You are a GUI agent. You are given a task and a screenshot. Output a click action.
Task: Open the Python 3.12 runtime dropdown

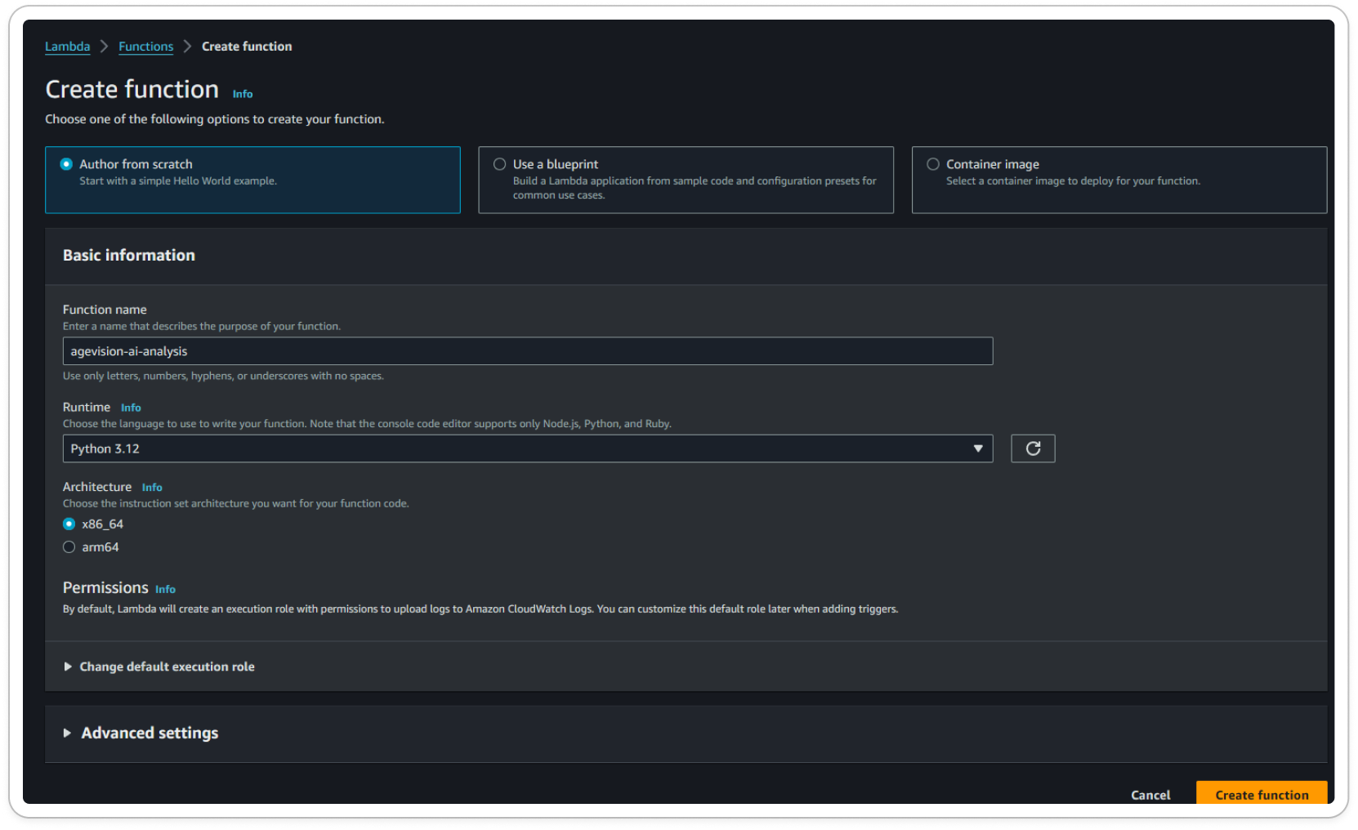[x=527, y=448]
